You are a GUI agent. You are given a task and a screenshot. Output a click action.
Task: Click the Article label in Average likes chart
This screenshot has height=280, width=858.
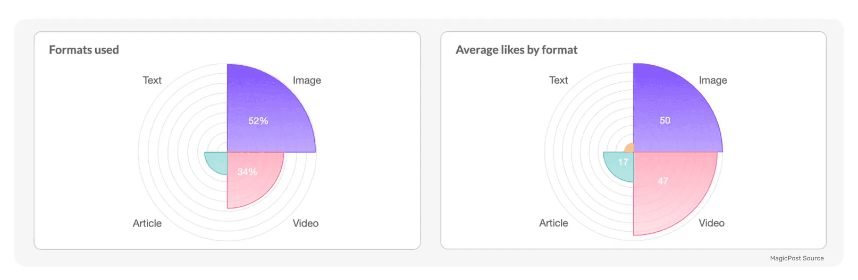(x=553, y=223)
